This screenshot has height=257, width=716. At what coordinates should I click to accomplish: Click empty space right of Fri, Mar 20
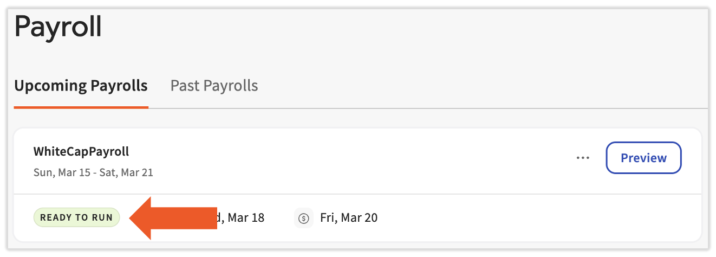pos(515,218)
